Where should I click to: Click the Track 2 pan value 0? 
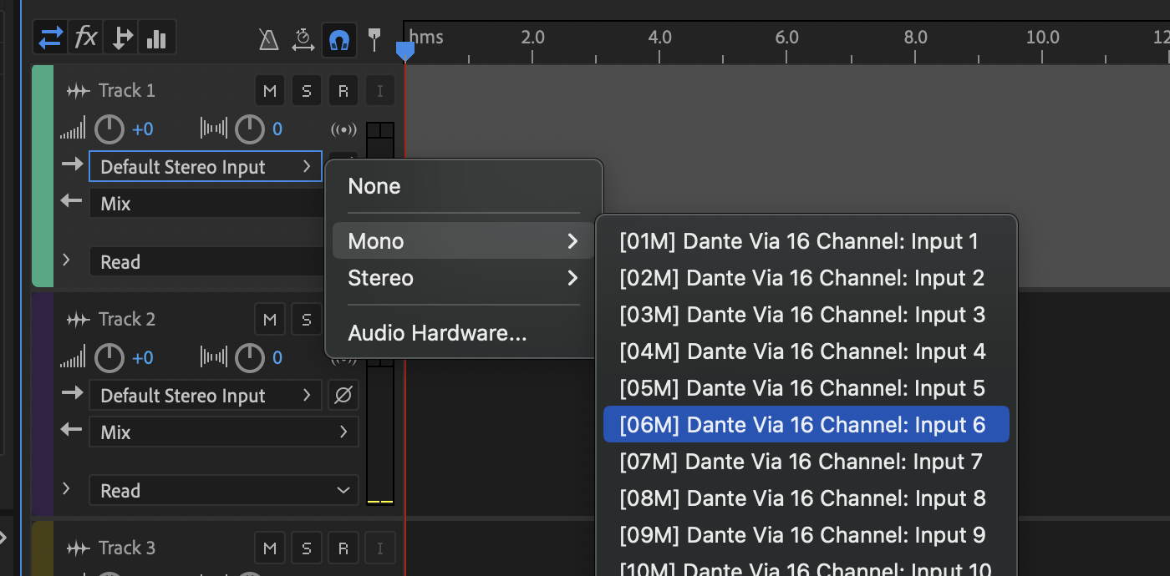pos(277,358)
